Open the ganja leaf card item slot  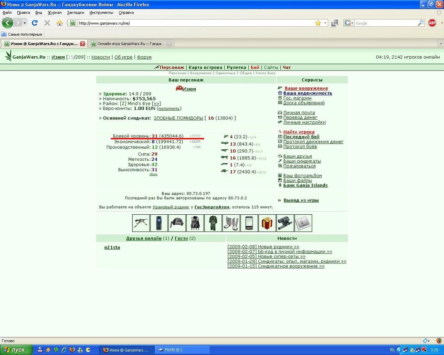(303, 223)
